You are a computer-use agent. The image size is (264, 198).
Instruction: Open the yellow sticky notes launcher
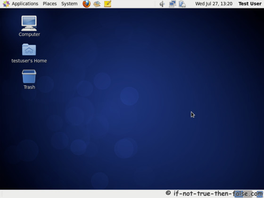tap(107, 4)
